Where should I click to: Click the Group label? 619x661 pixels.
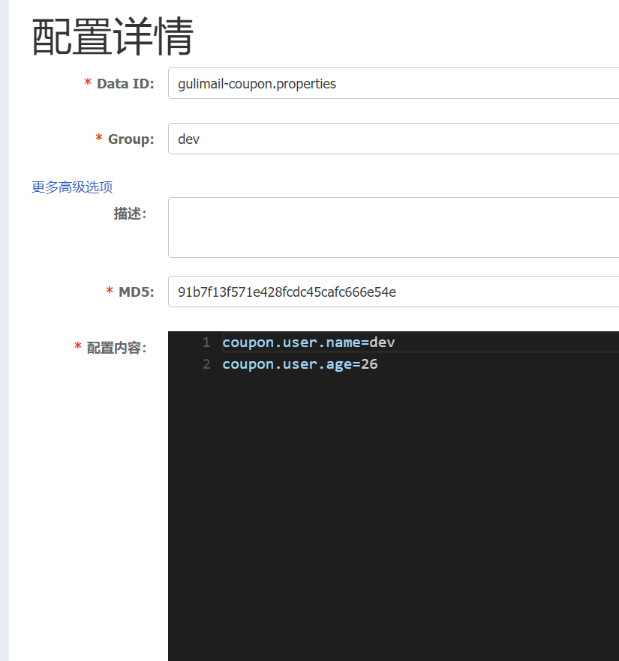[131, 139]
